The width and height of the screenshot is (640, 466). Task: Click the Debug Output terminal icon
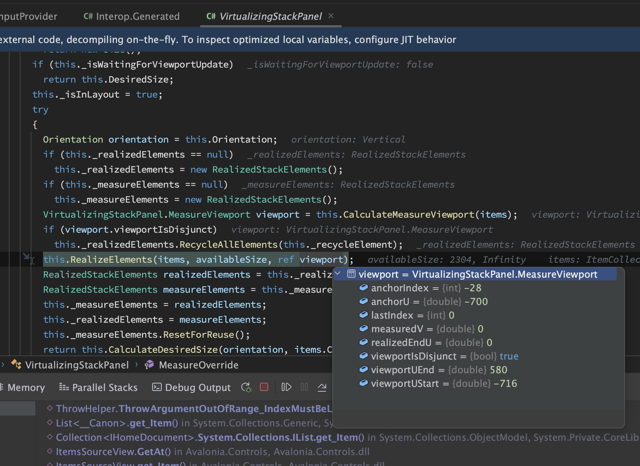(x=157, y=387)
